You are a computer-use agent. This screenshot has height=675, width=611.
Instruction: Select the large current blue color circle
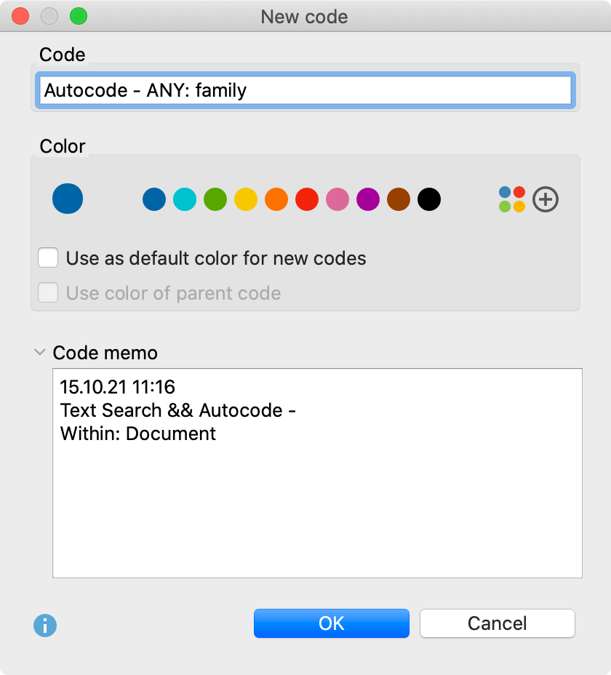coord(68,199)
